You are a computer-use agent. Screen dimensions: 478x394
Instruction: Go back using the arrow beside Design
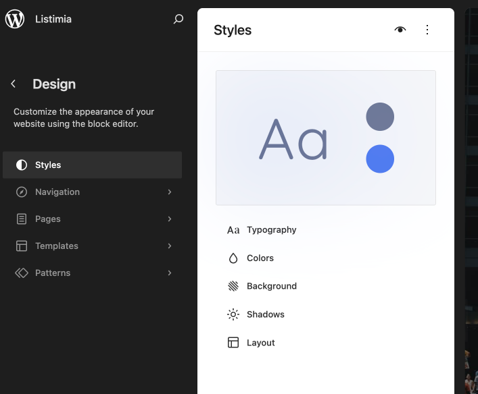point(13,84)
